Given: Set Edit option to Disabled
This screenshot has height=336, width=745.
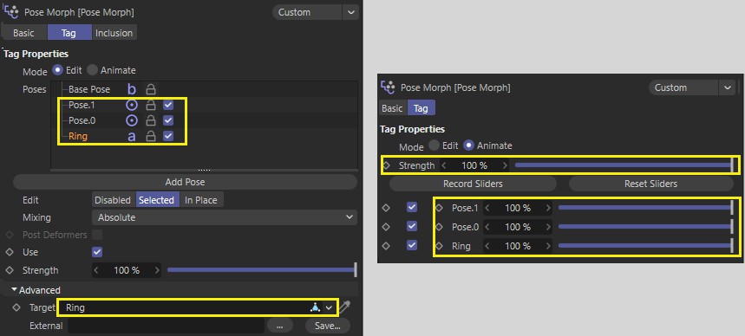Looking at the screenshot, I should pos(113,200).
